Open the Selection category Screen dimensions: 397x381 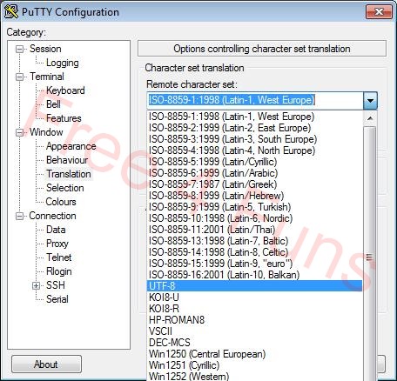coord(65,188)
